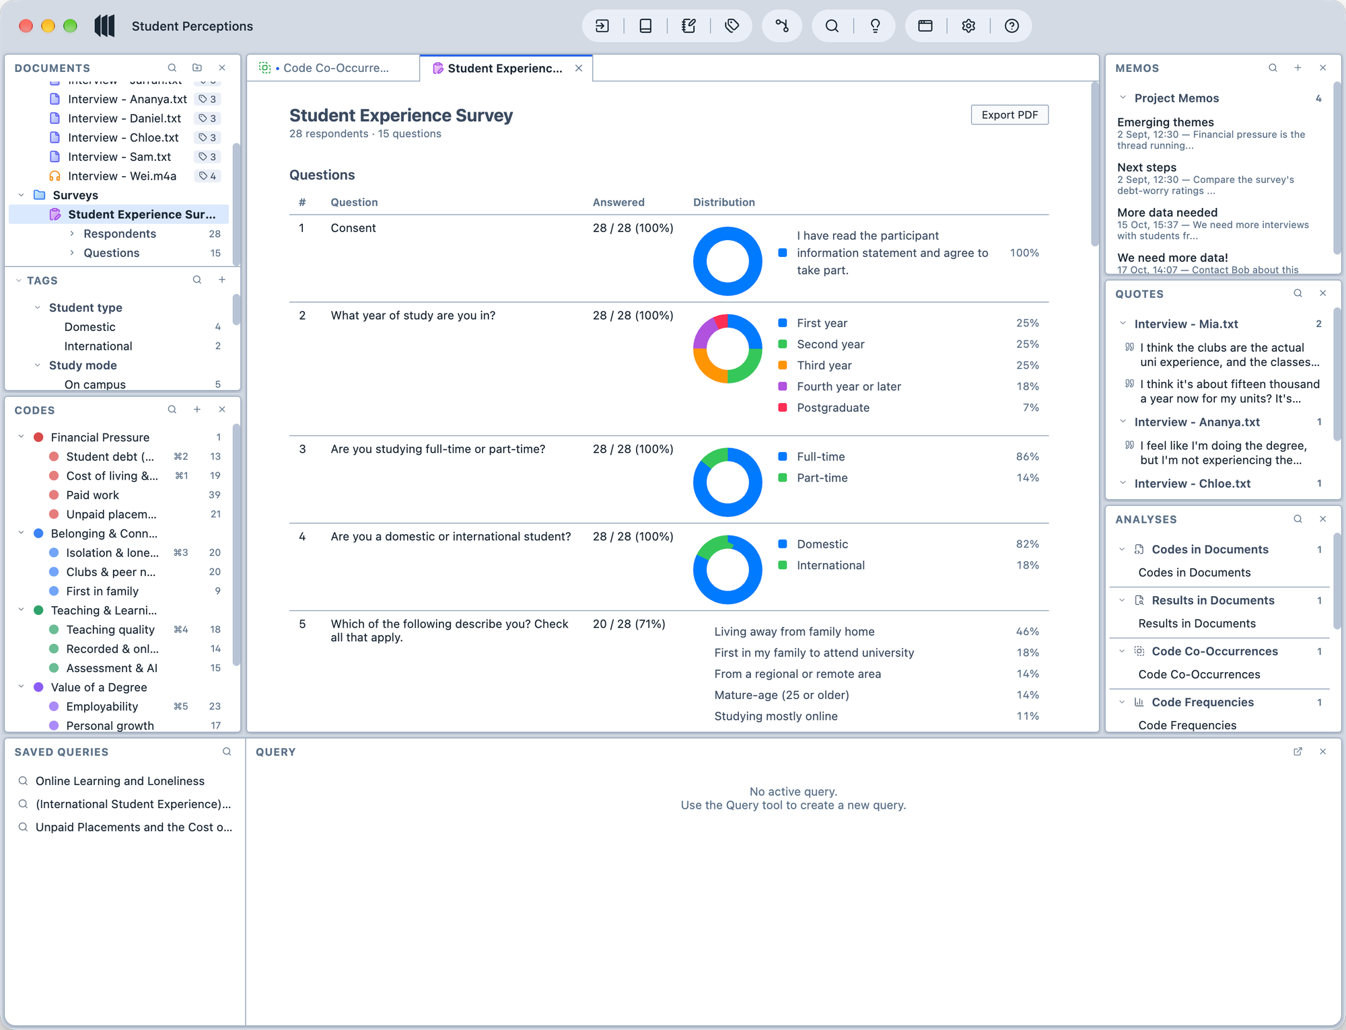Search within the Quotes panel

[x=1298, y=293]
